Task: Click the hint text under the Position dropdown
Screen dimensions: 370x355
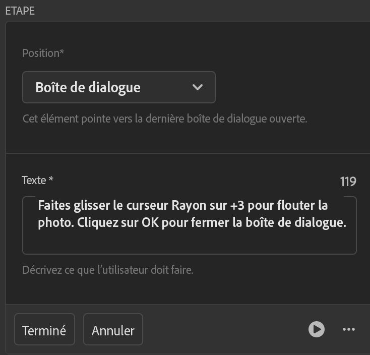Action: [164, 120]
